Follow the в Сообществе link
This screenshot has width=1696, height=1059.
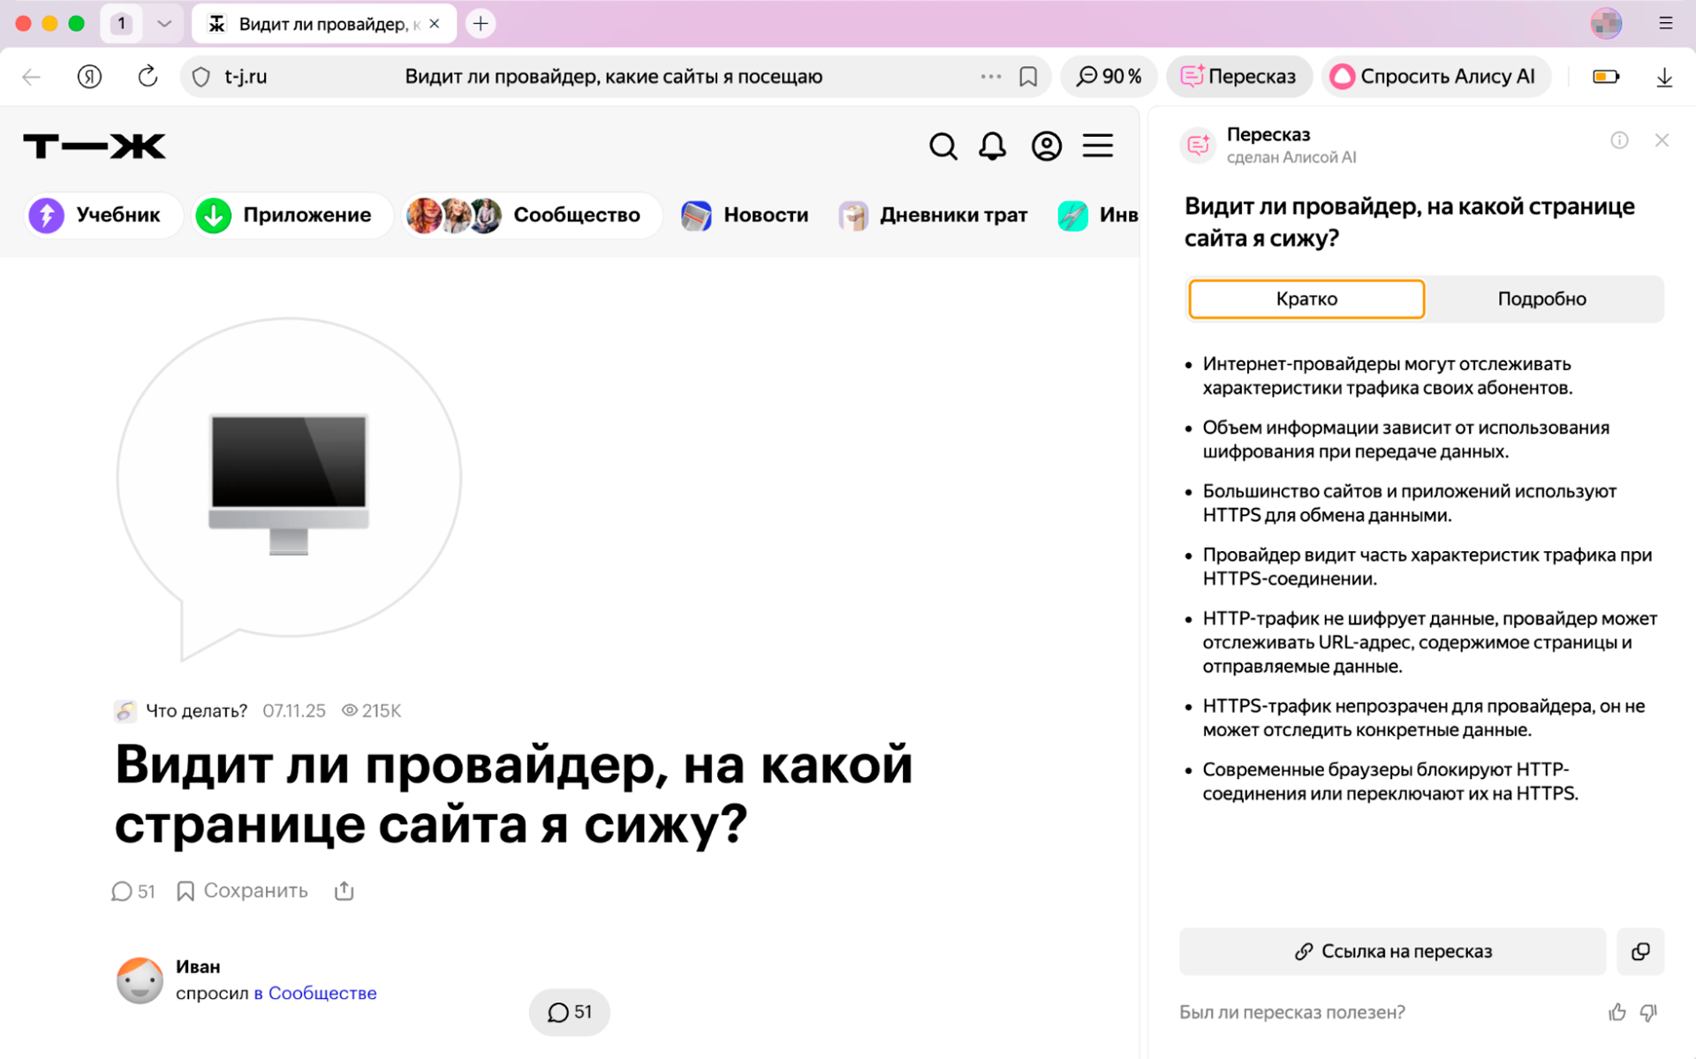315,993
